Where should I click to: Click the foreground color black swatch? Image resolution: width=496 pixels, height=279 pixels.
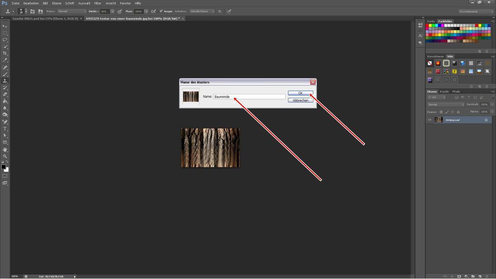(3, 167)
